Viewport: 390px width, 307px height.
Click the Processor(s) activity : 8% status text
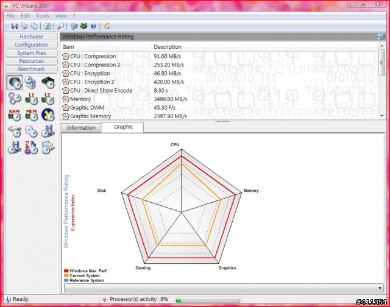tap(139, 299)
